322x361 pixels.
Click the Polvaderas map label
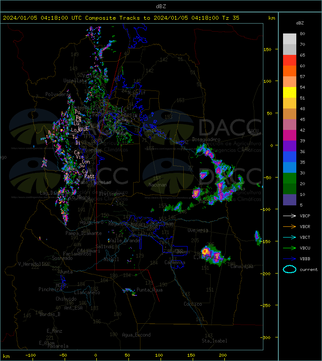pyautogui.click(x=58, y=94)
